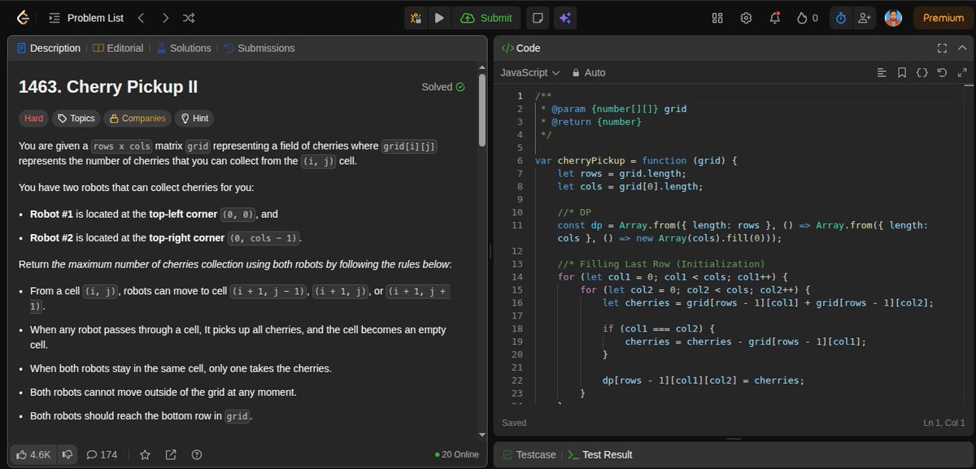Open the AI sparkle assistant icon
976x469 pixels.
(x=564, y=18)
